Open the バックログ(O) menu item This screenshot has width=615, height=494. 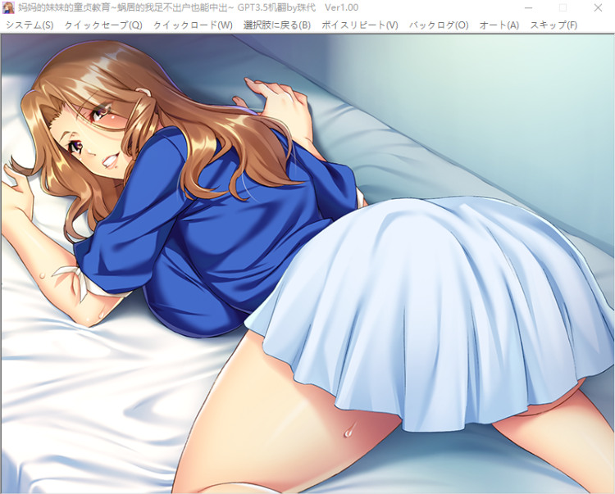[439, 25]
